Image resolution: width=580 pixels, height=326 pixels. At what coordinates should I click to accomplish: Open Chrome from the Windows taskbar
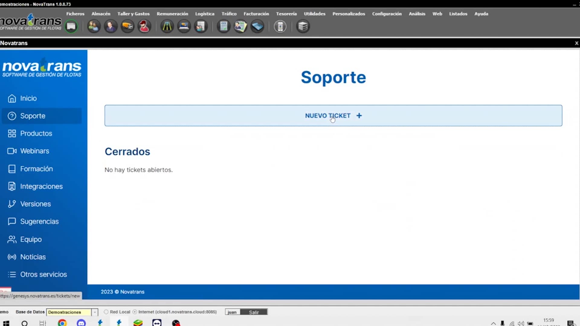(x=62, y=323)
